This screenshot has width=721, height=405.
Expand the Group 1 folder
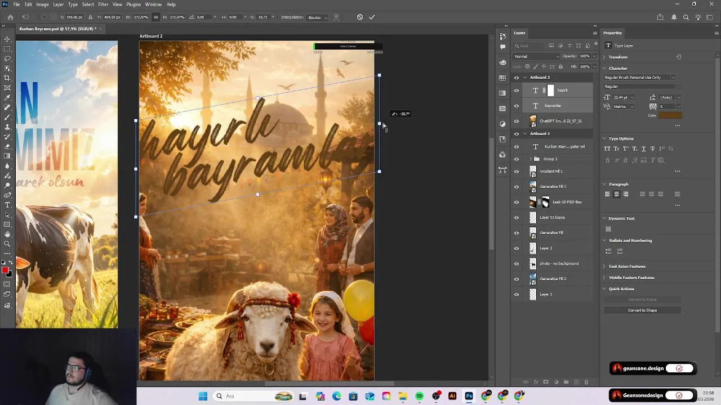tap(530, 159)
